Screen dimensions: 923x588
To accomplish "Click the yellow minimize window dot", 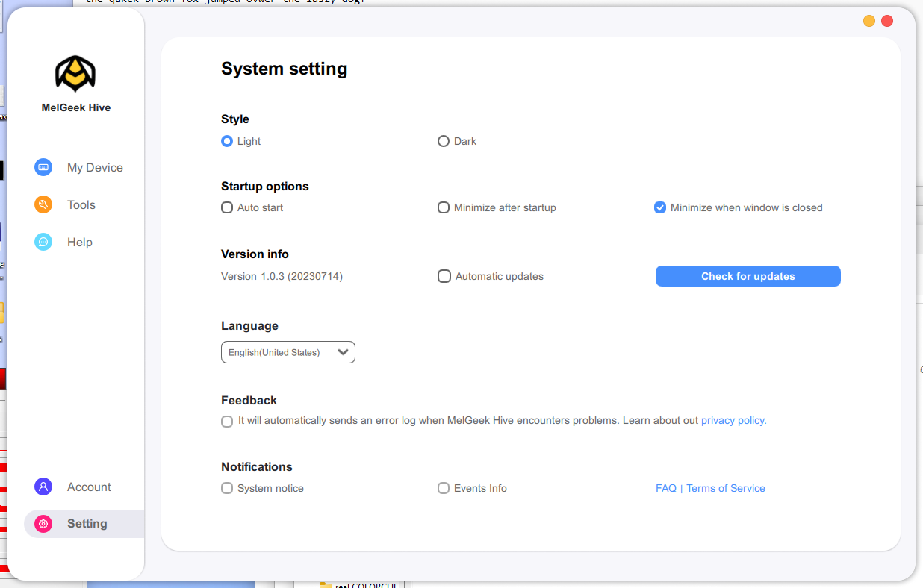I will [x=869, y=21].
